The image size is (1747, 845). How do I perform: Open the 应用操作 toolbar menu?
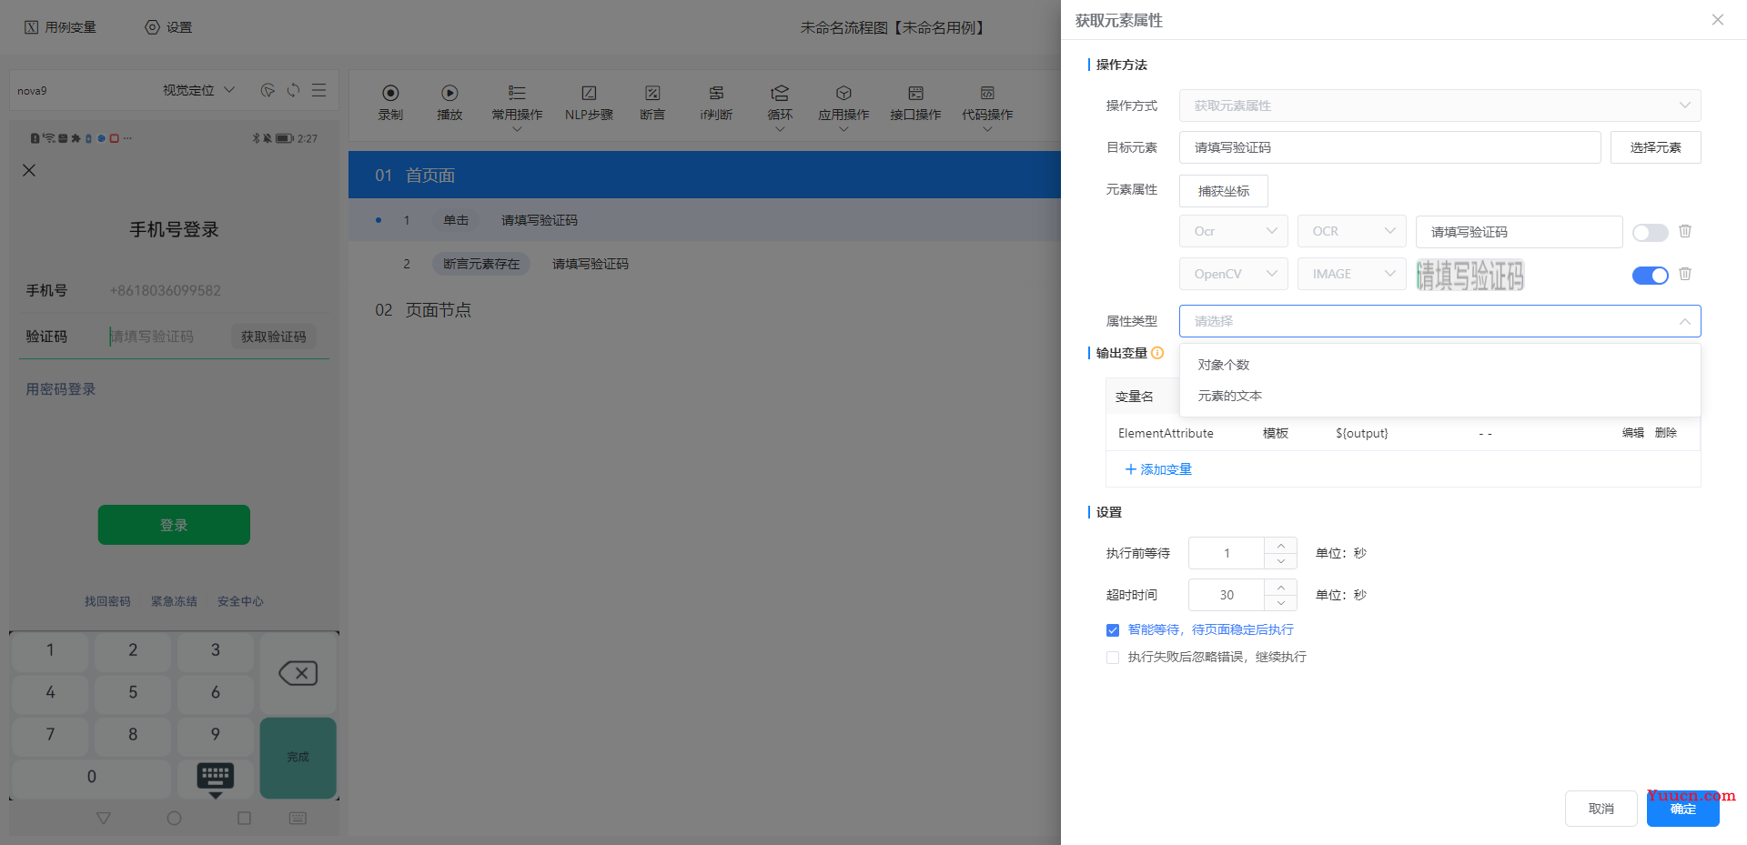843,107
